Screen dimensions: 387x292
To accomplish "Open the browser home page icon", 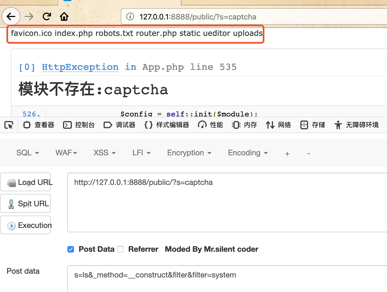I will tap(64, 17).
